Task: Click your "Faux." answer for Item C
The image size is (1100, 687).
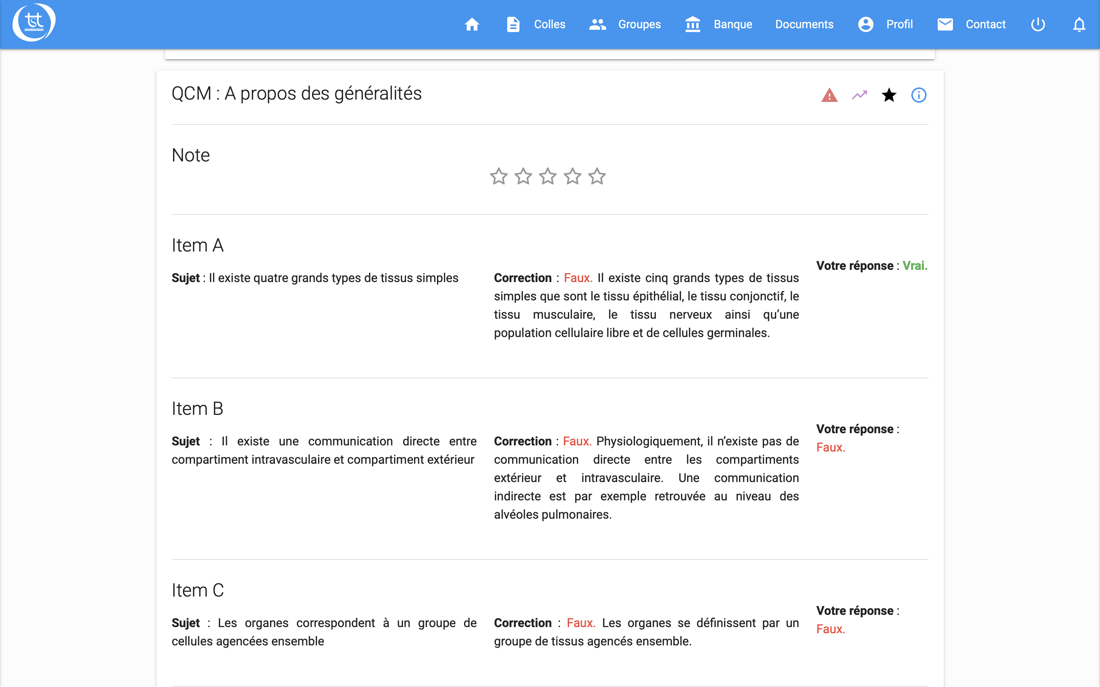Action: click(830, 629)
